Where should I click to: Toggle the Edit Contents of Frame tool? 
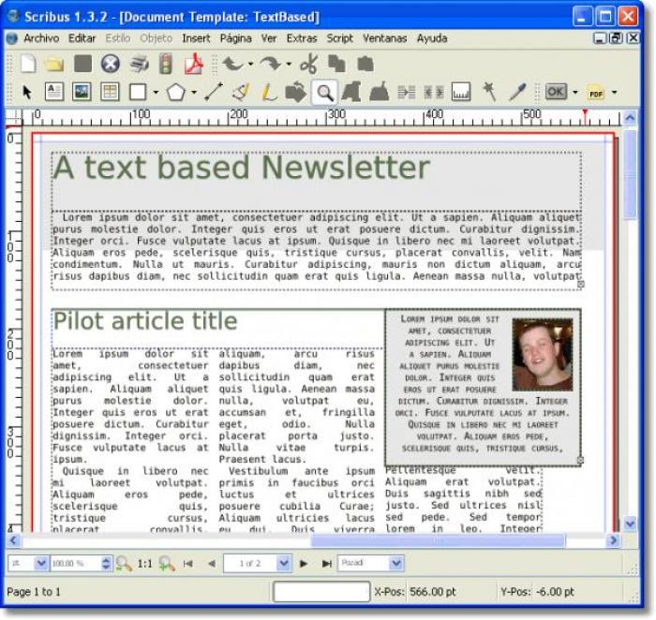(351, 92)
